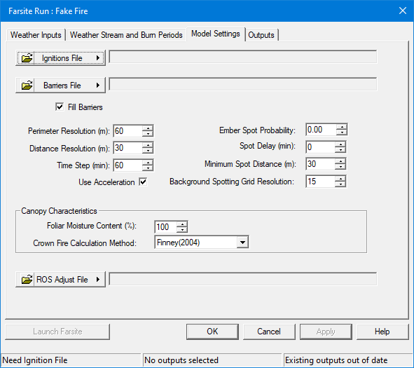Click the 'No outputs selected' status message

[x=181, y=360]
